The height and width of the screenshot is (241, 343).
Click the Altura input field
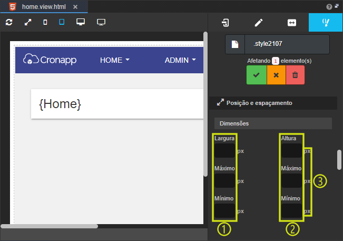[x=291, y=151]
